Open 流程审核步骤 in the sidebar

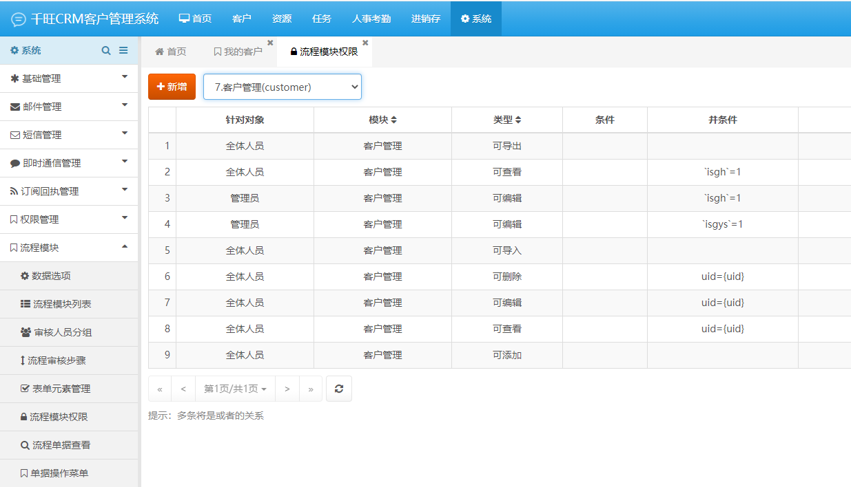click(x=69, y=360)
